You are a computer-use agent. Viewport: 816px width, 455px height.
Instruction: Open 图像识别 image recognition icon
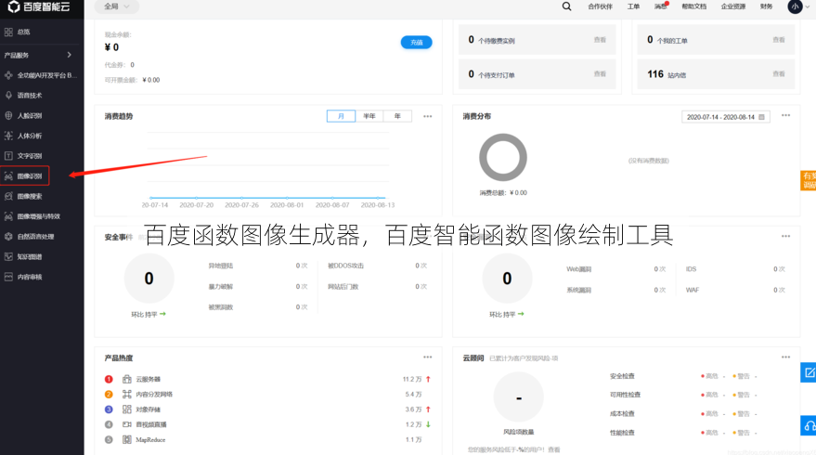pos(8,175)
